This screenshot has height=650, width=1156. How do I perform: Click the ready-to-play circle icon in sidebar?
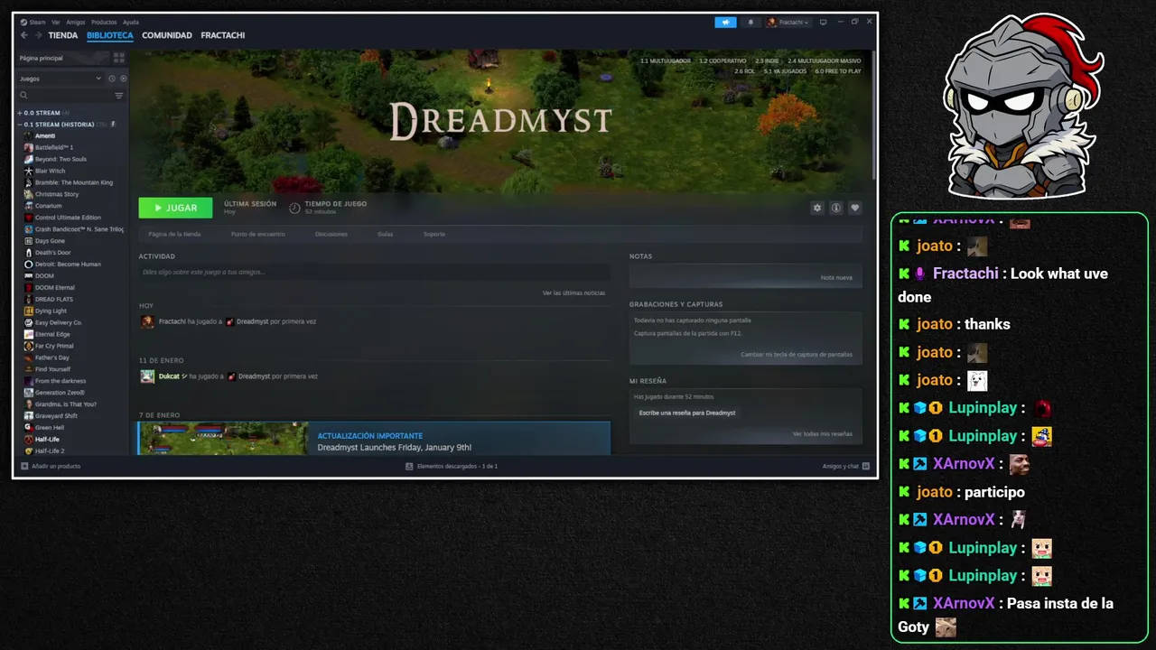pos(123,79)
